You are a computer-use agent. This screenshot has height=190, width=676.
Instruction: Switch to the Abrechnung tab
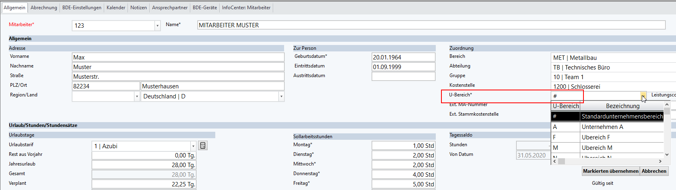click(x=44, y=8)
